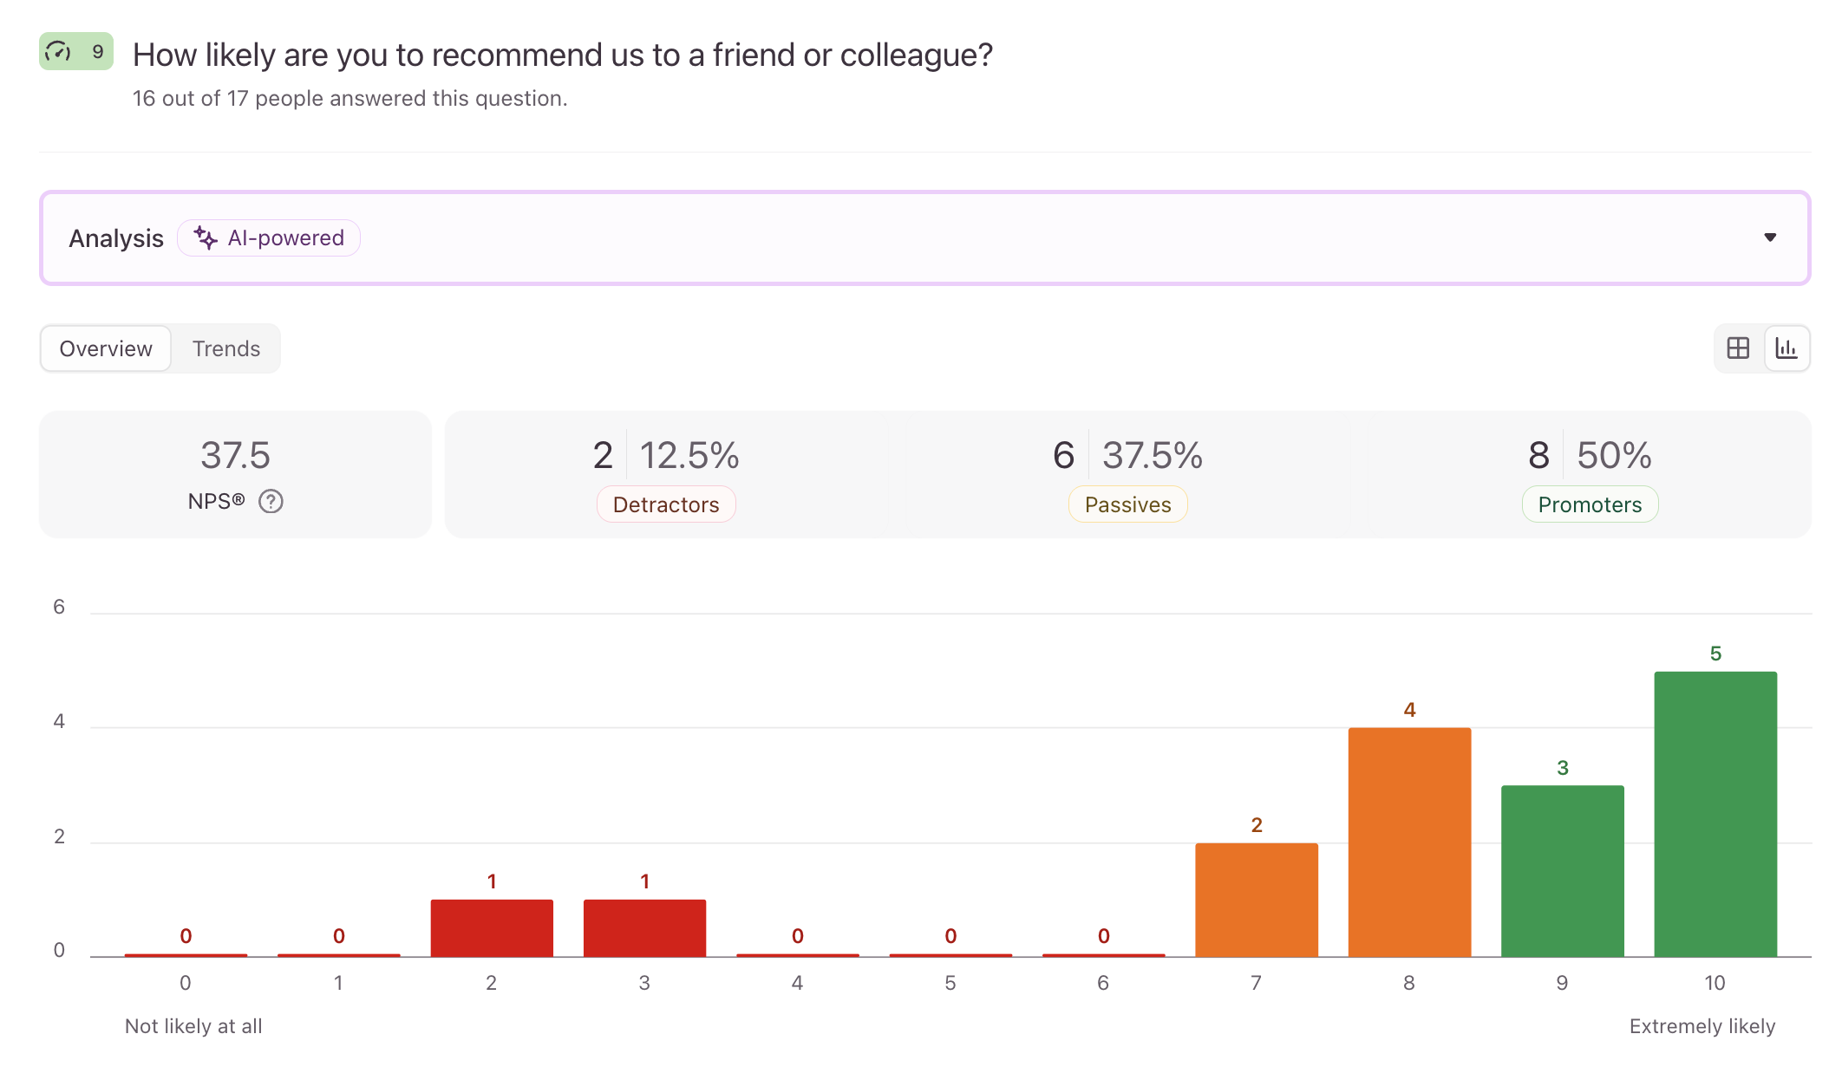Viewport: 1842px width, 1073px height.
Task: Click the red bar for score 2
Action: click(x=492, y=928)
